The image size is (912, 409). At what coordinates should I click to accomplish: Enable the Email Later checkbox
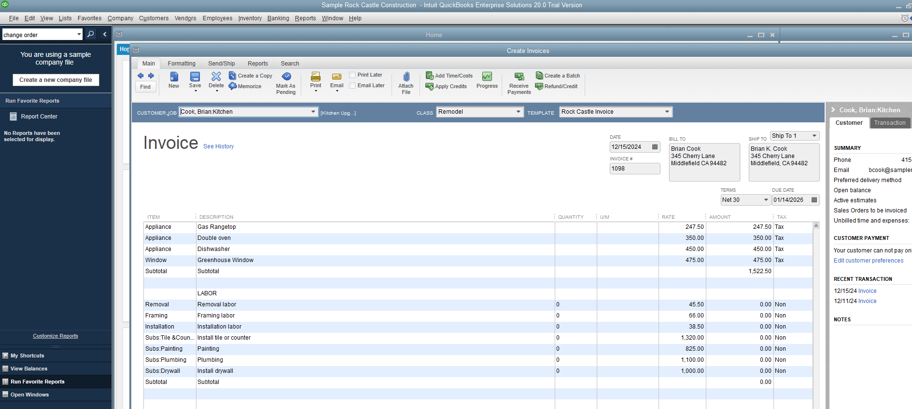click(352, 86)
